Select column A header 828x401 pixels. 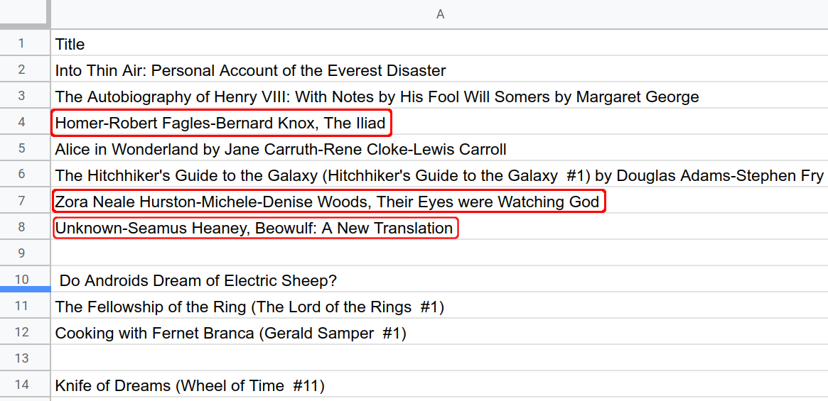(439, 14)
